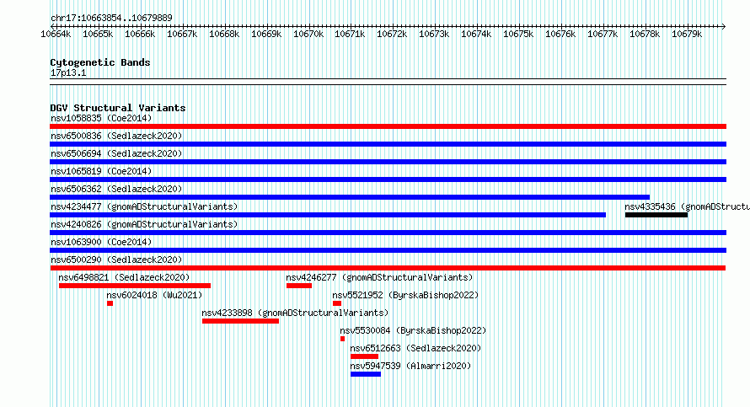Click the 10667k ruler position
Viewport: 750px width, 407px height.
tap(182, 34)
